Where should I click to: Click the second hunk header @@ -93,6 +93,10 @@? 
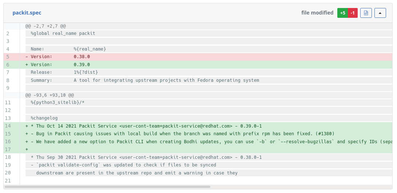(x=49, y=95)
